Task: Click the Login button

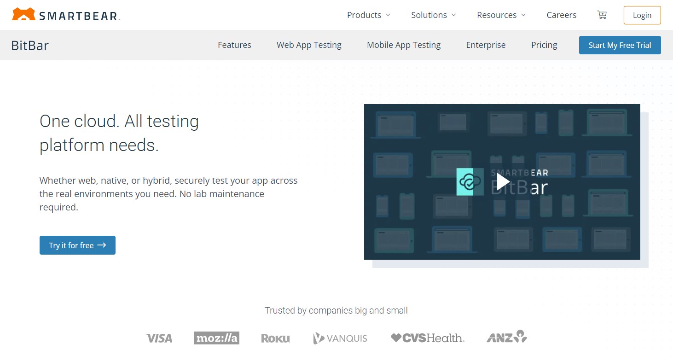Action: [642, 15]
